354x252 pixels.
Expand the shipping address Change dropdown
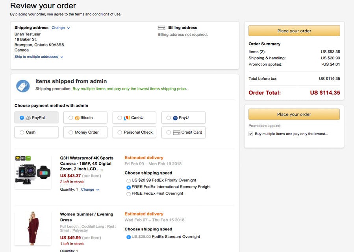pyautogui.click(x=61, y=28)
